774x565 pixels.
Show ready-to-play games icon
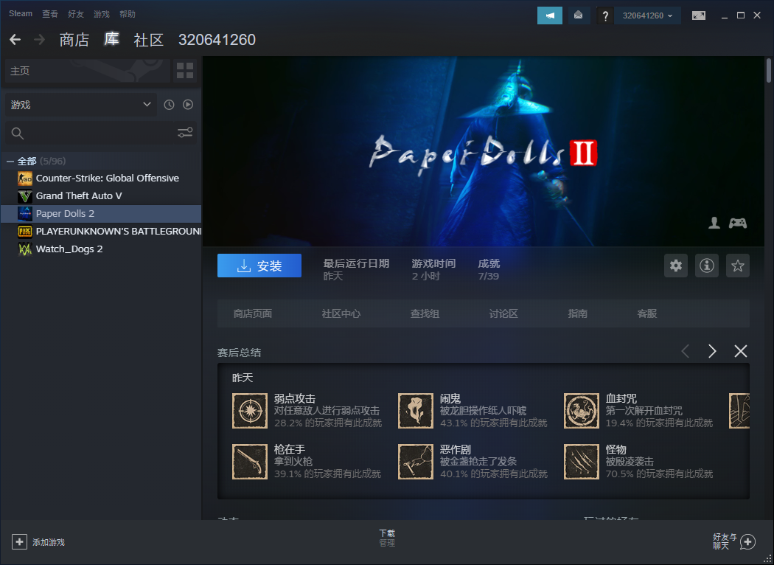[188, 105]
